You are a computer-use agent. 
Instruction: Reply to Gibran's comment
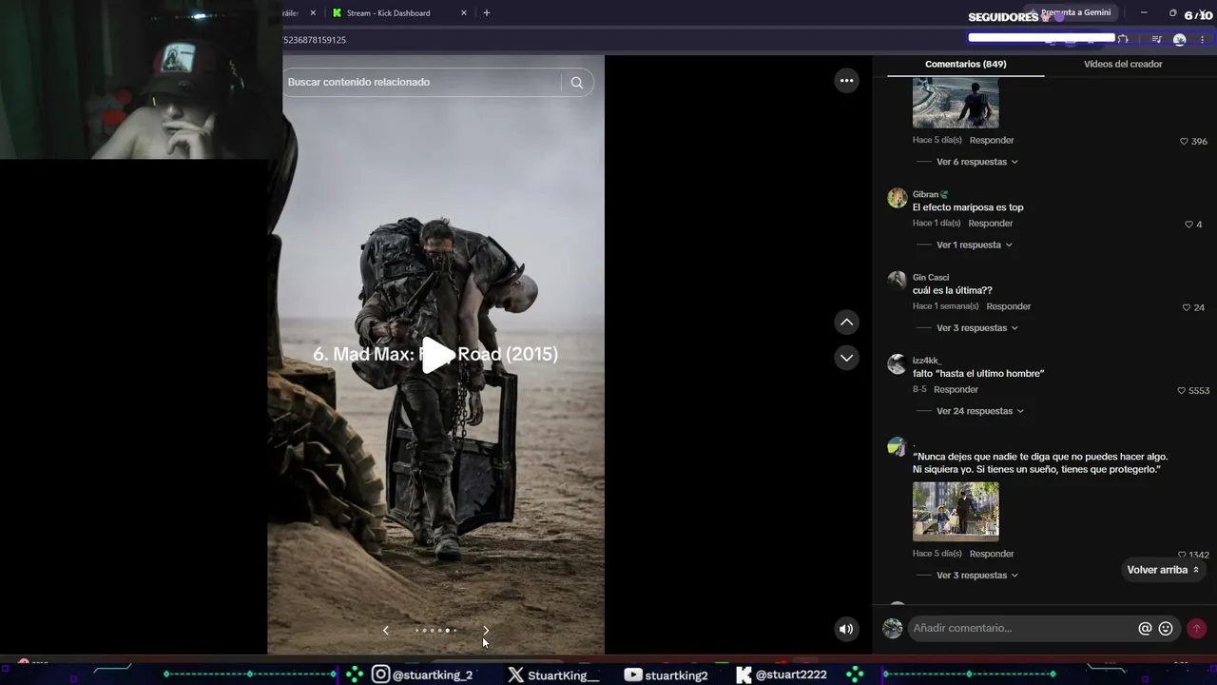[990, 224]
